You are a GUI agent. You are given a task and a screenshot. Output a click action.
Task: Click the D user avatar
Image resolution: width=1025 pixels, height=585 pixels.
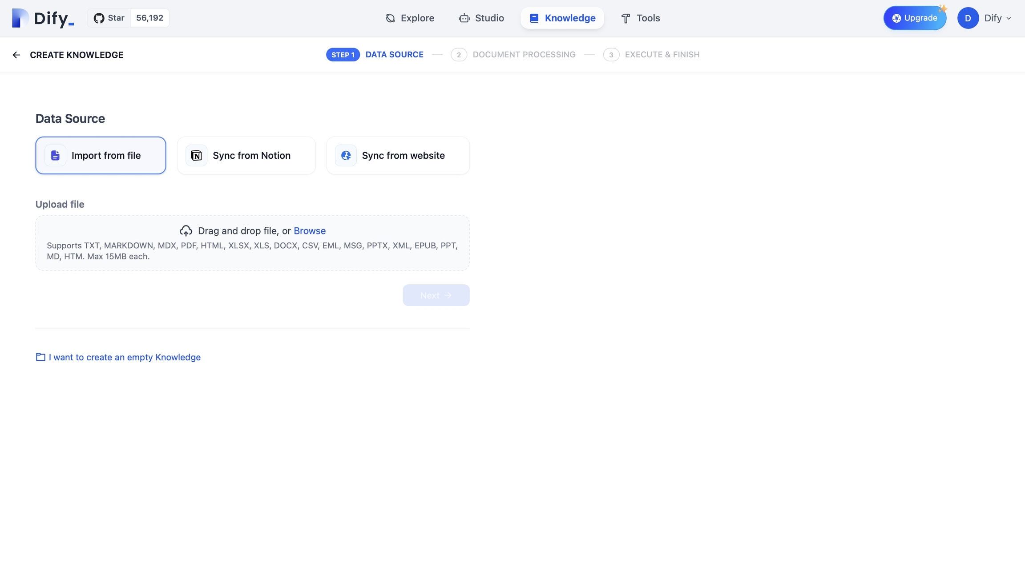point(968,18)
